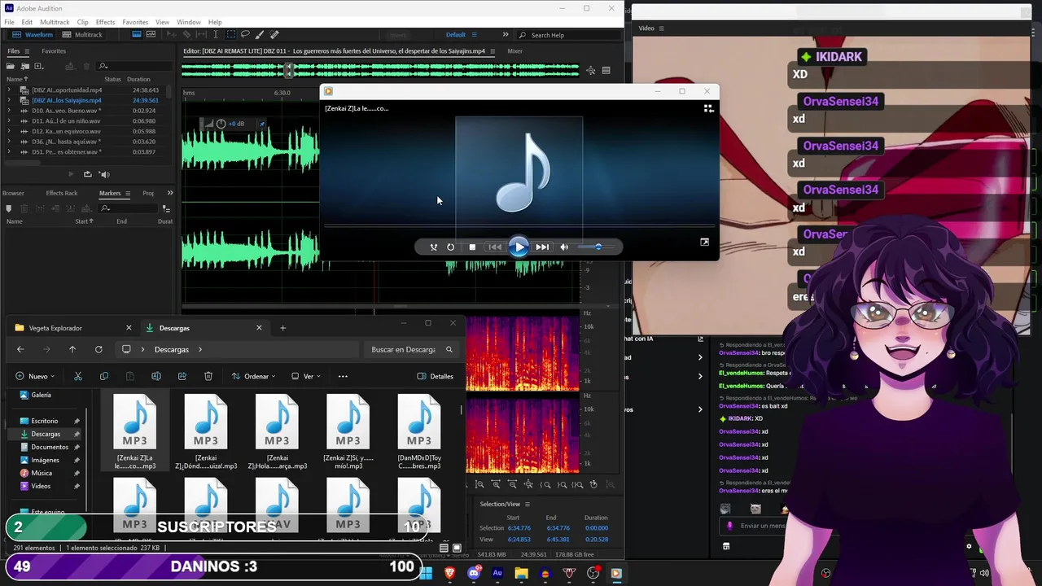Open Música in Explorer sidebar
The image size is (1042, 586).
point(42,473)
